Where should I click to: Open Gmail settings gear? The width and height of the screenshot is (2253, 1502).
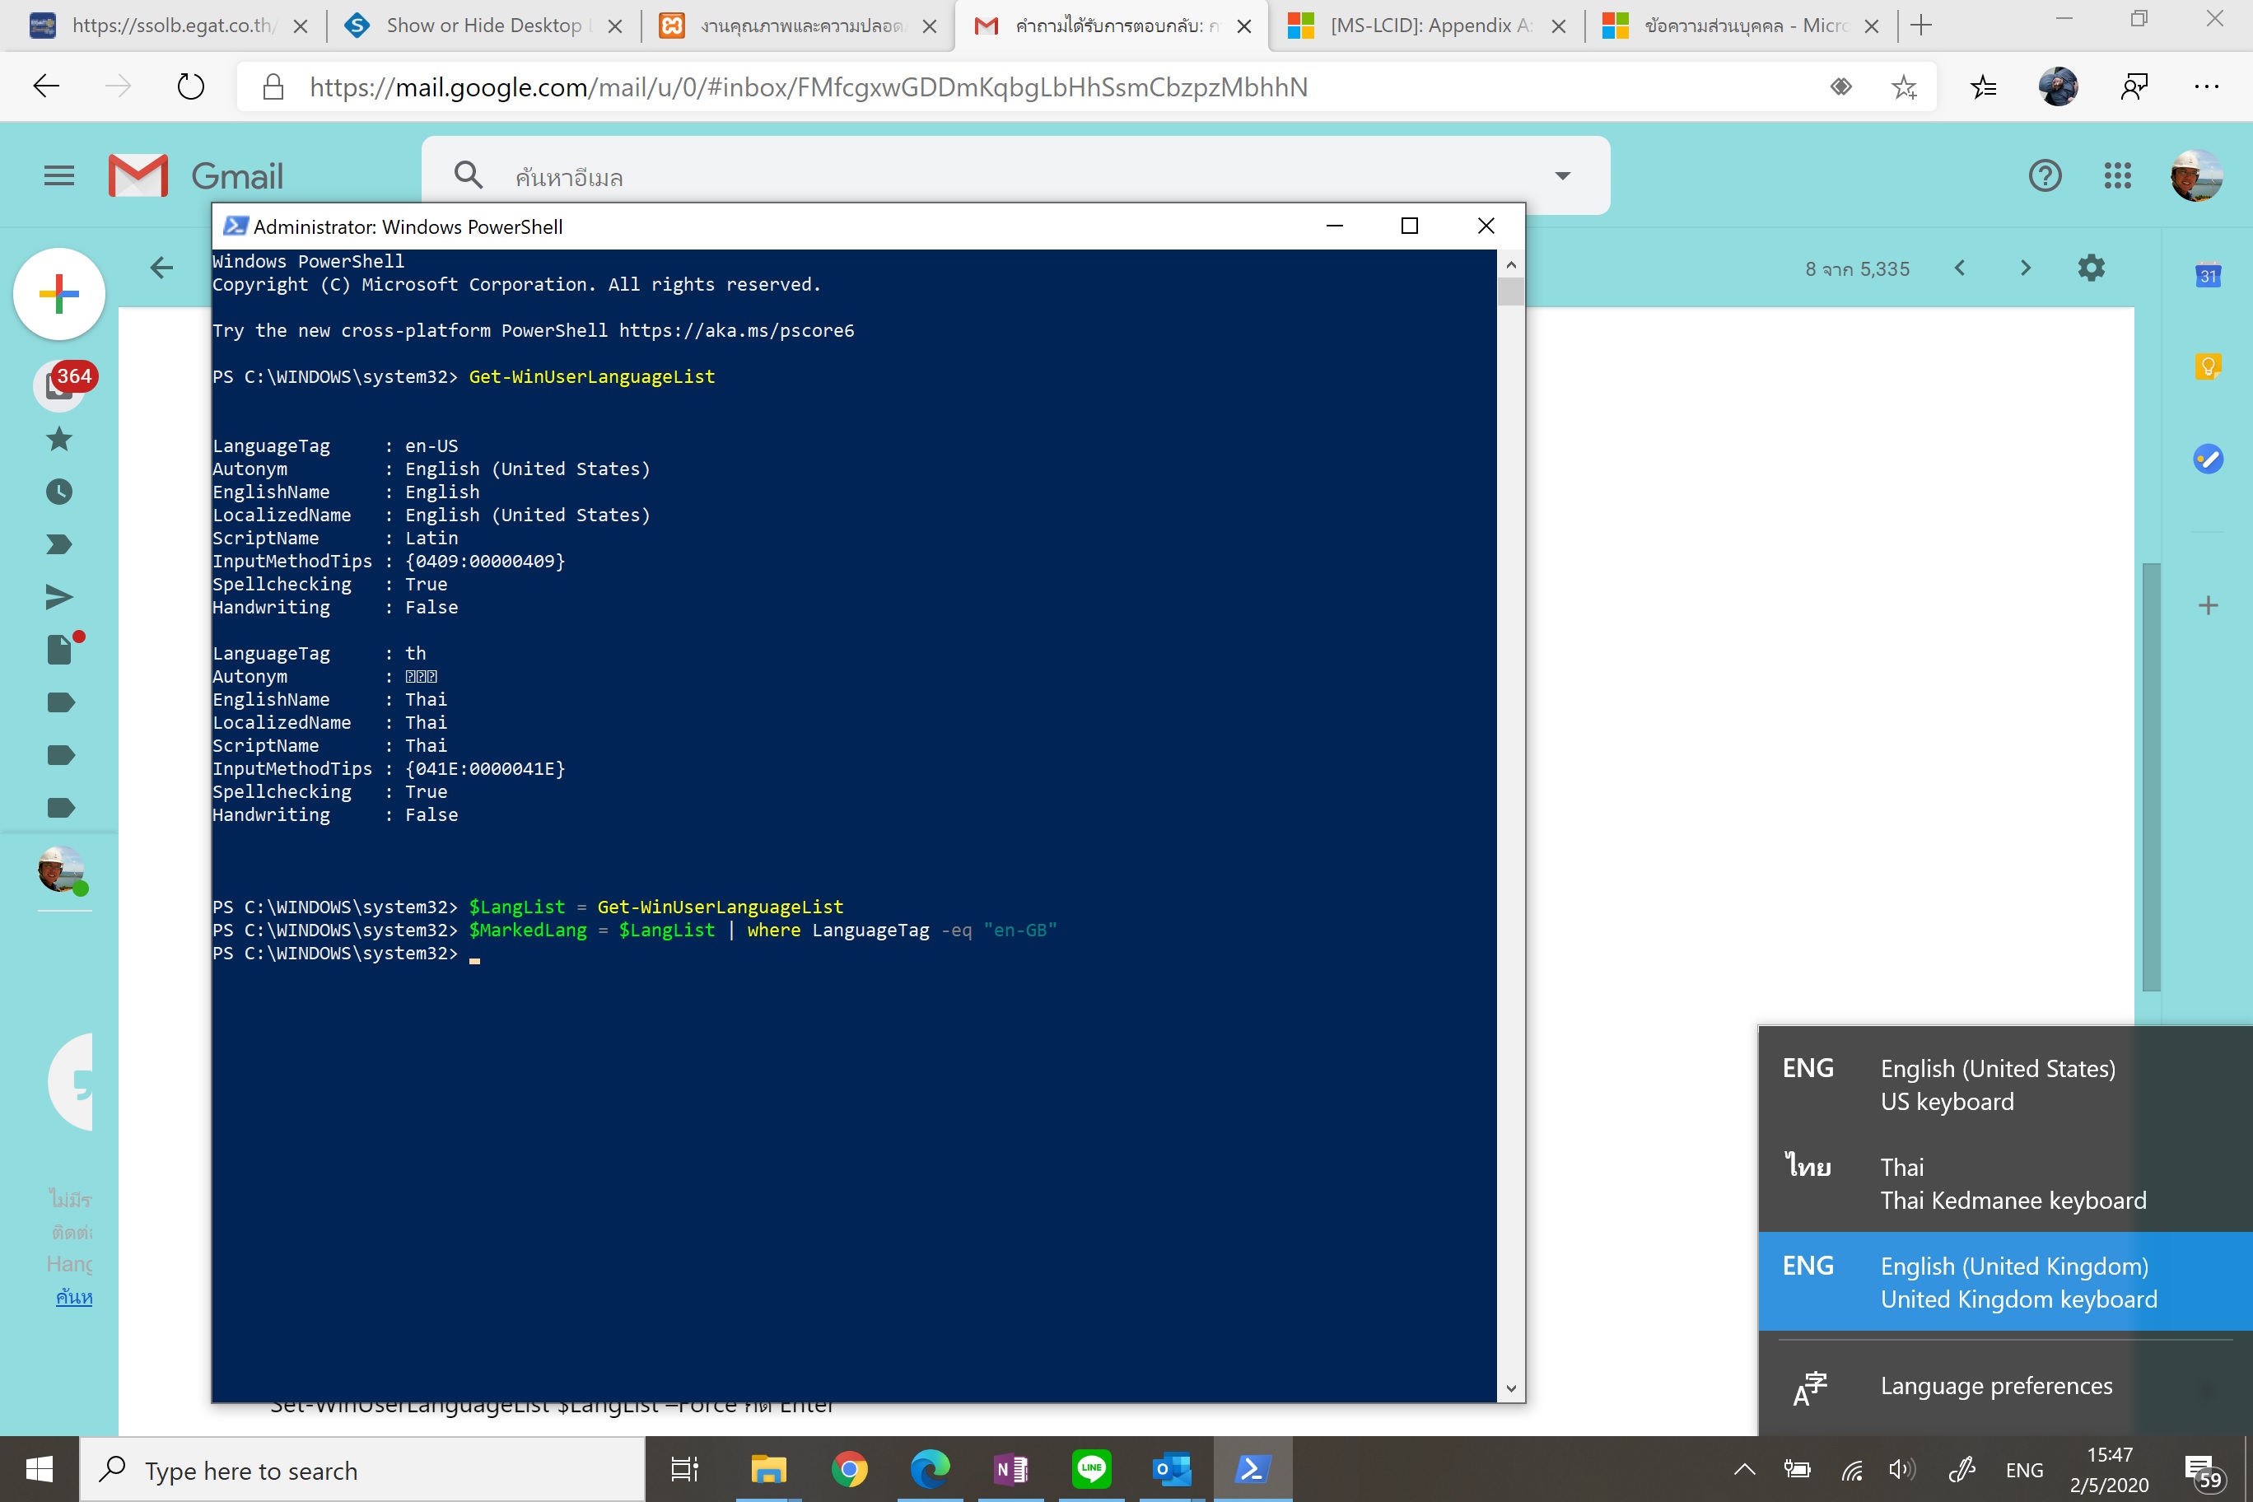pos(2091,268)
